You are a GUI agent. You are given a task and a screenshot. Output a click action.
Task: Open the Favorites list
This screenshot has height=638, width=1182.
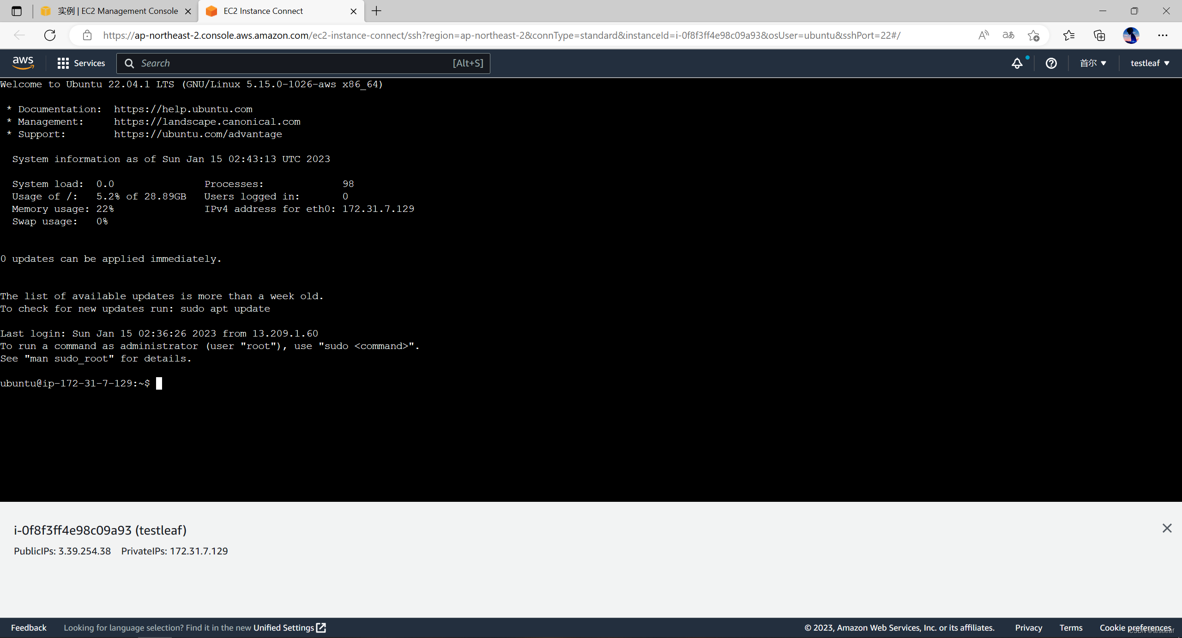[x=1068, y=36]
